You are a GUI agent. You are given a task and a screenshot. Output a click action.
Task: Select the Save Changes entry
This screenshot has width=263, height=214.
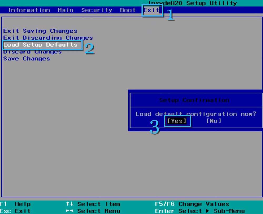click(27, 59)
